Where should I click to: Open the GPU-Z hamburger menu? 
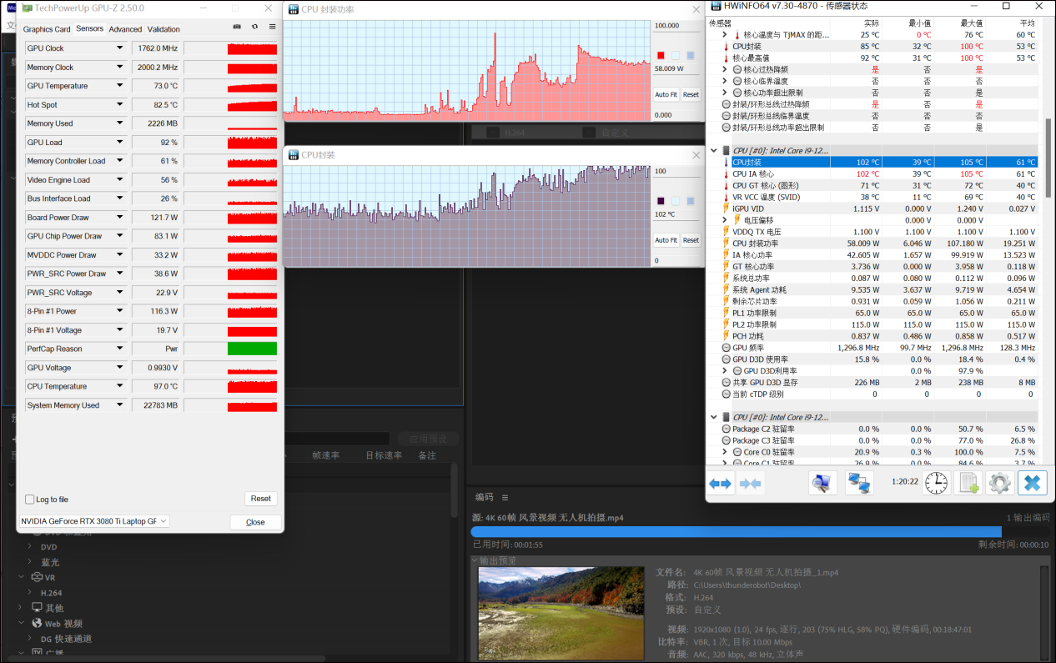273,27
